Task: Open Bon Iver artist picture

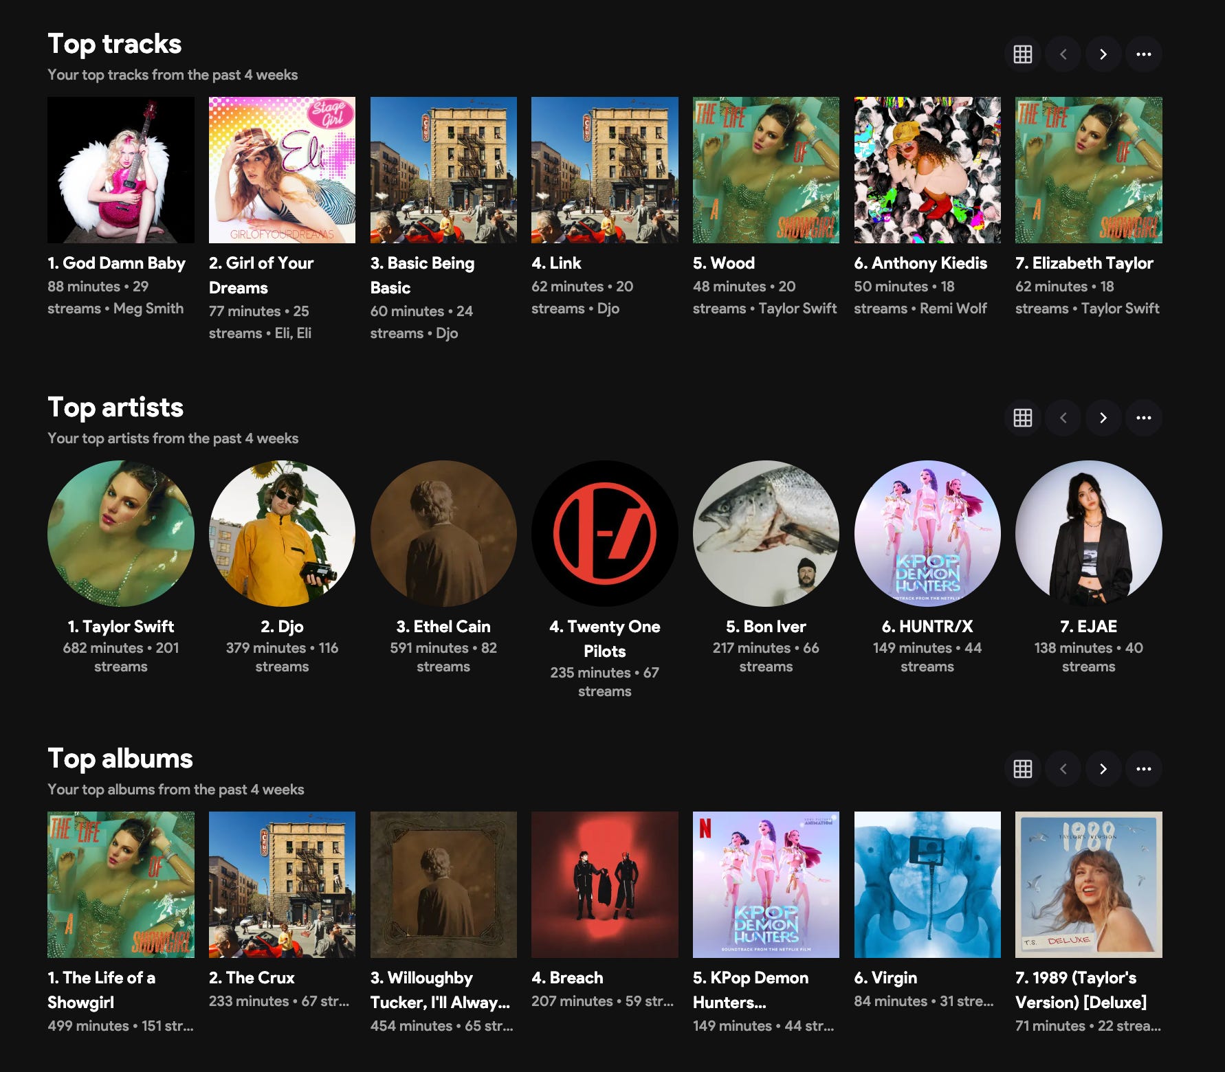Action: coord(766,533)
